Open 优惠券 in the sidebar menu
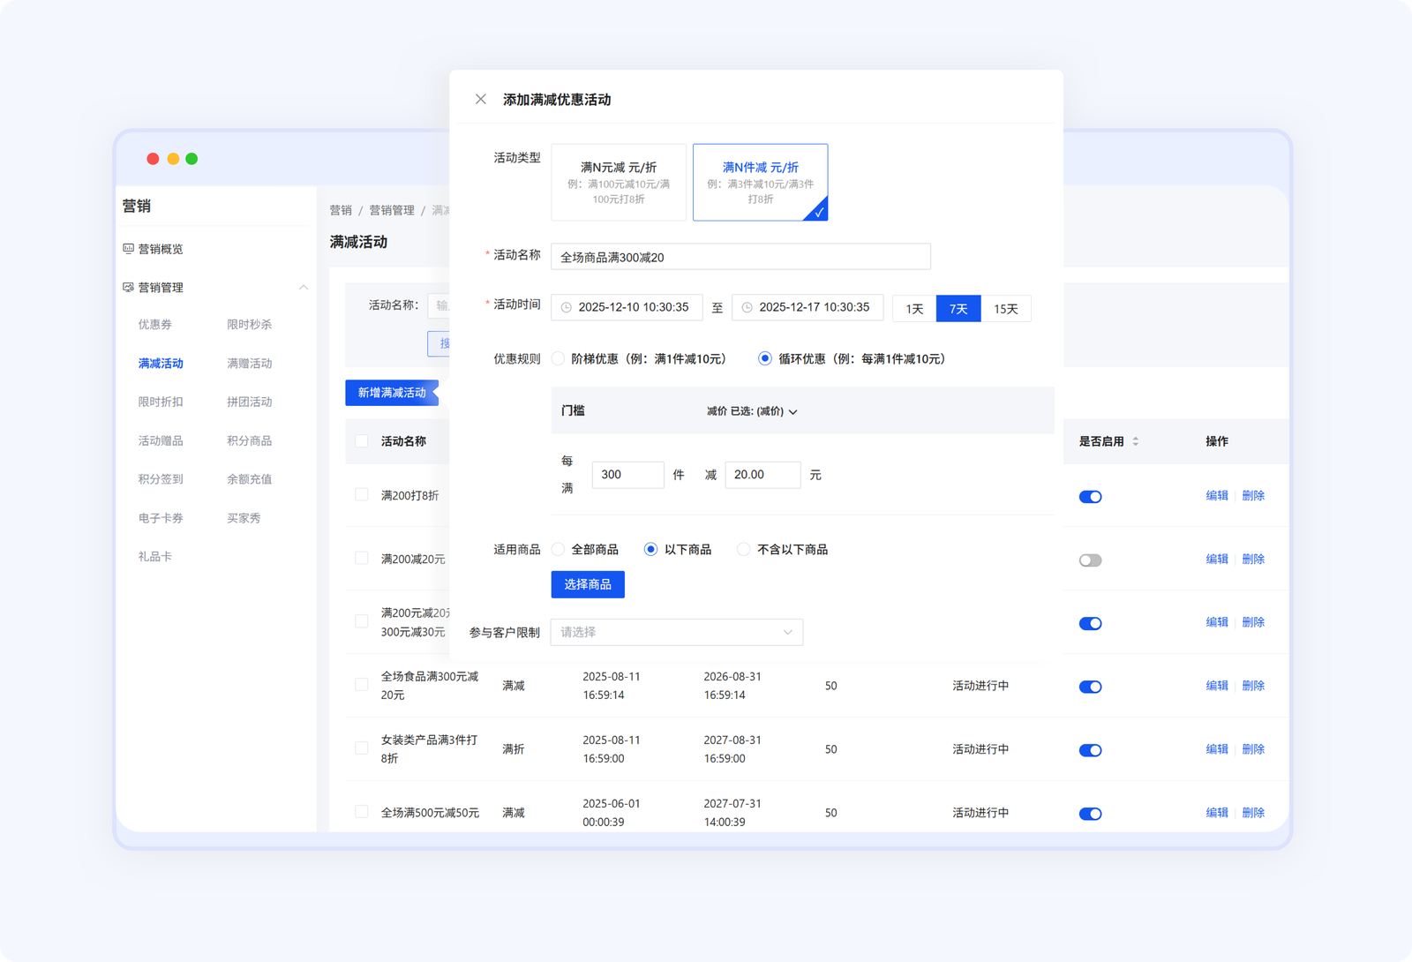Screen dimensions: 1412x962 pos(155,325)
